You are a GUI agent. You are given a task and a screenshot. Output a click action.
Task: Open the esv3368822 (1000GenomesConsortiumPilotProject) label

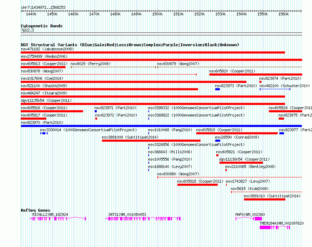[x=196, y=115]
